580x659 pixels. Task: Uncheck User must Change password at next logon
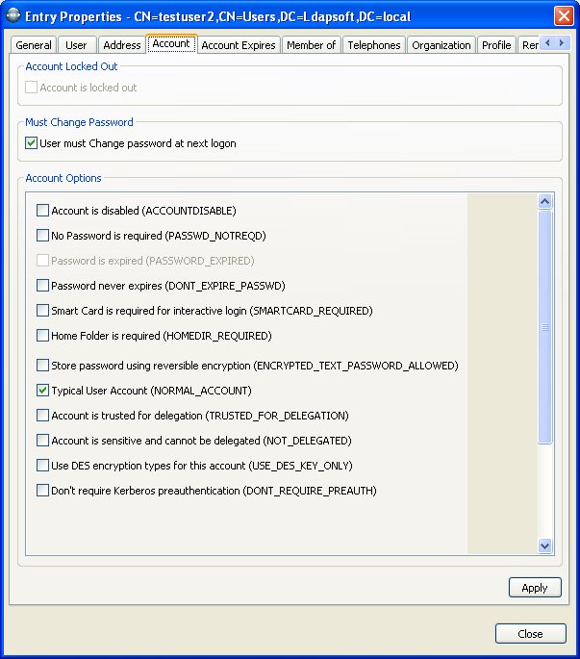(32, 143)
